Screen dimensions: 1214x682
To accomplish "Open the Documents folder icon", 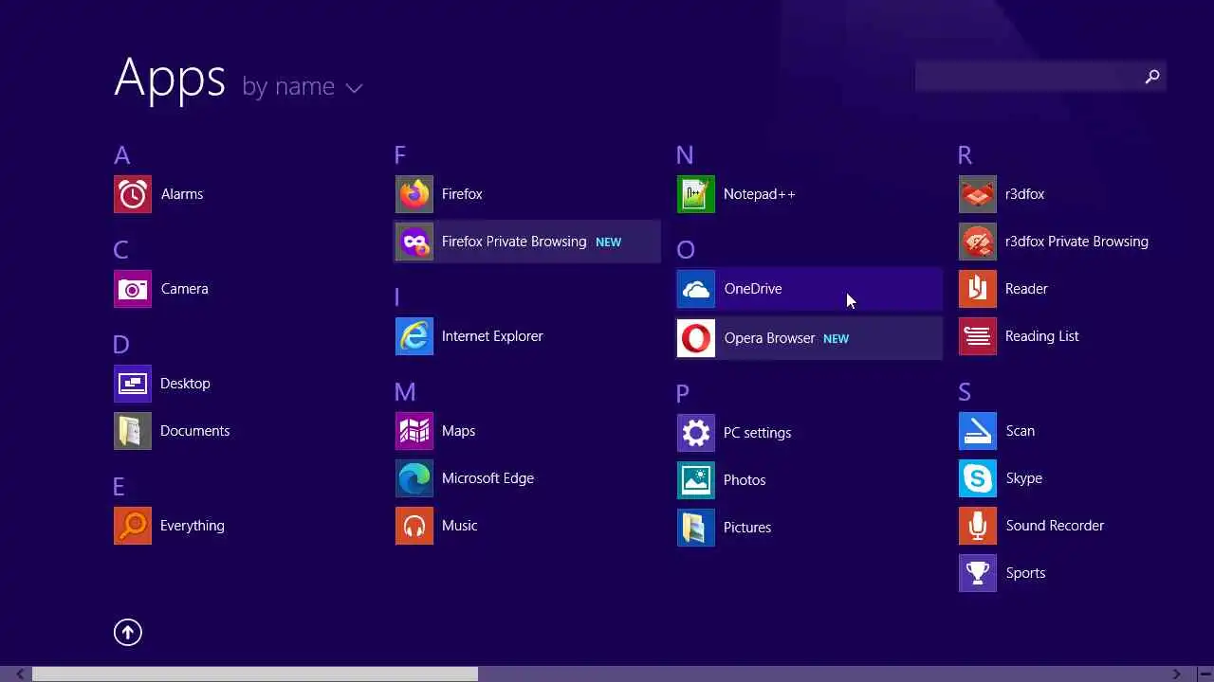I will [133, 431].
